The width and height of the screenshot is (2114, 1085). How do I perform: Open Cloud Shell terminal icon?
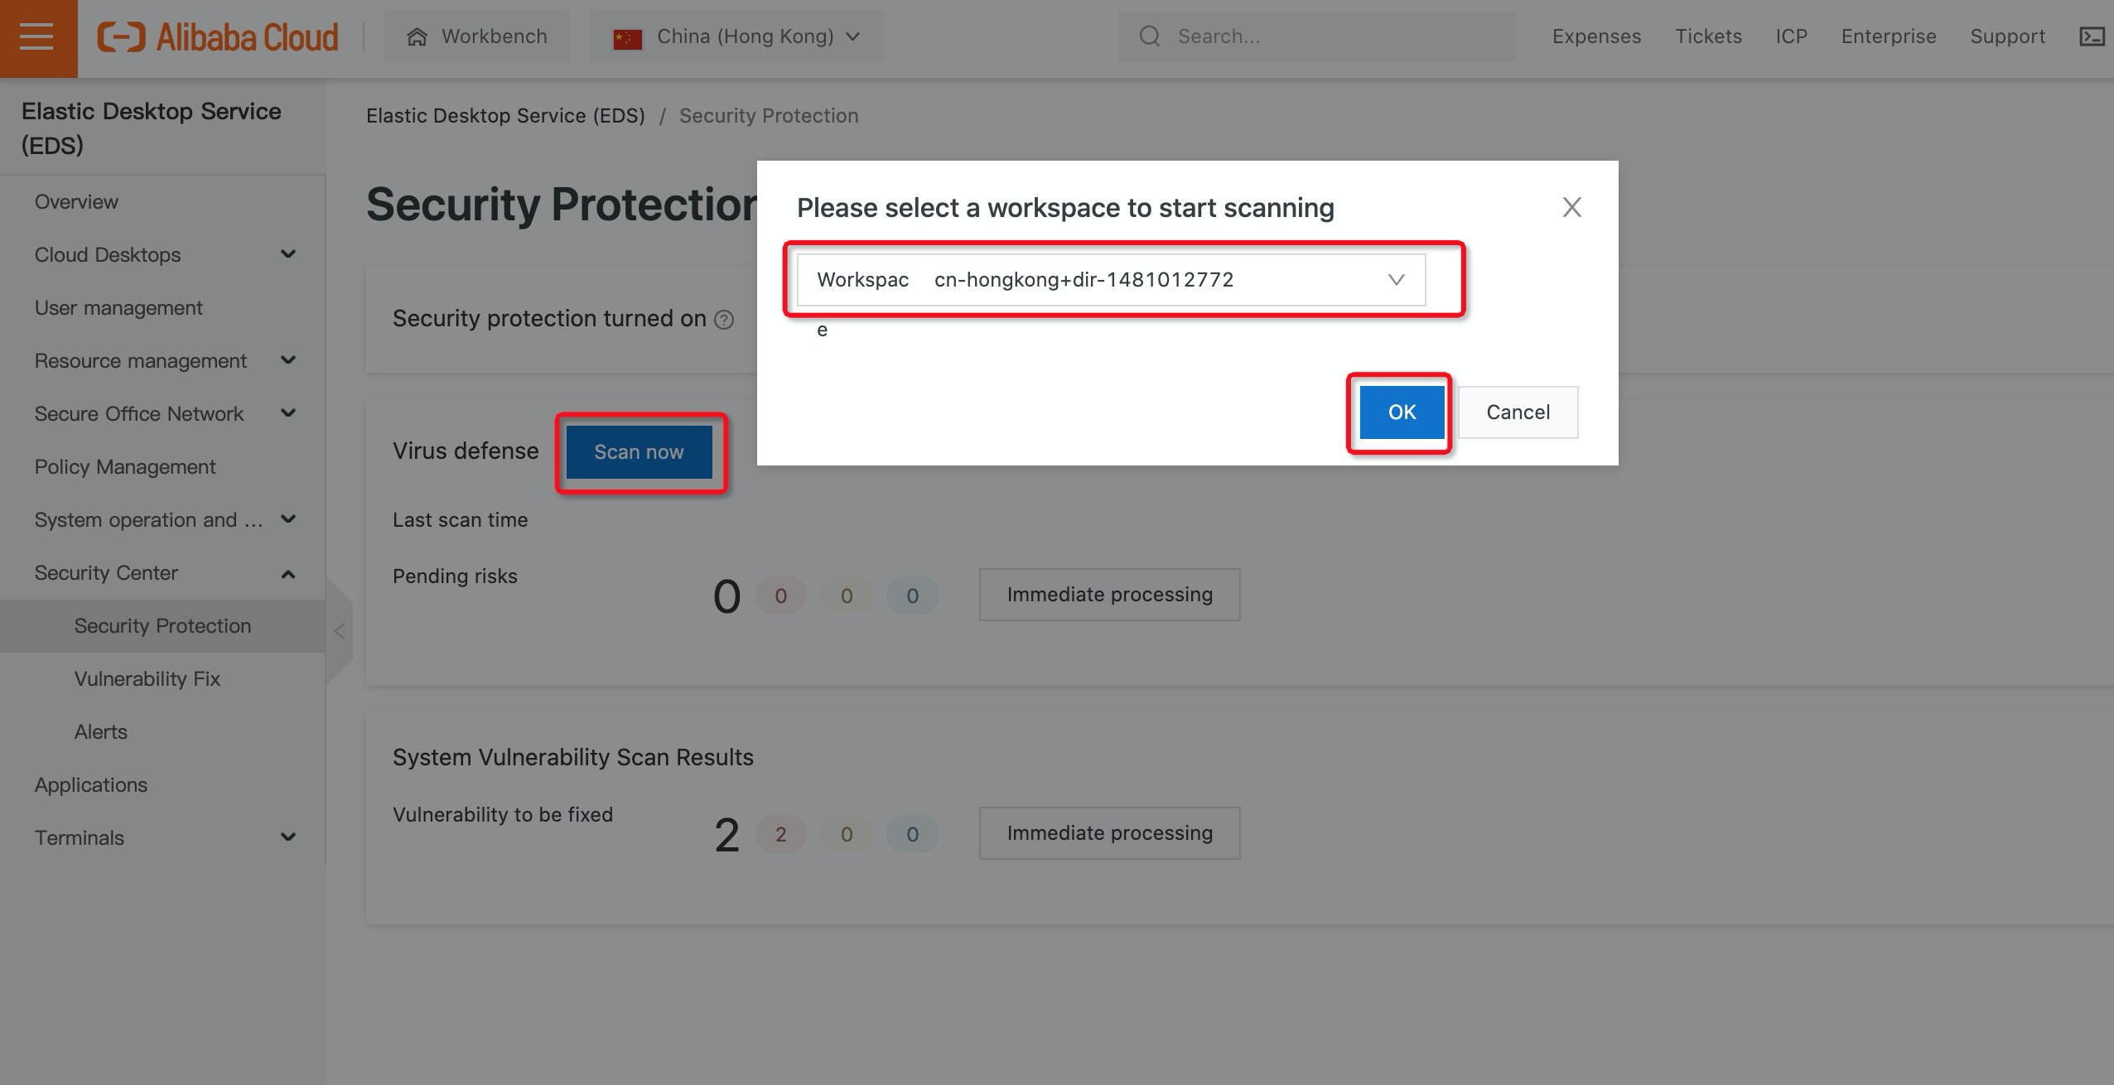pyautogui.click(x=2091, y=36)
